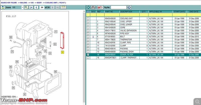Click part callout 15 in diagram
201x105 pixels.
click(11, 37)
